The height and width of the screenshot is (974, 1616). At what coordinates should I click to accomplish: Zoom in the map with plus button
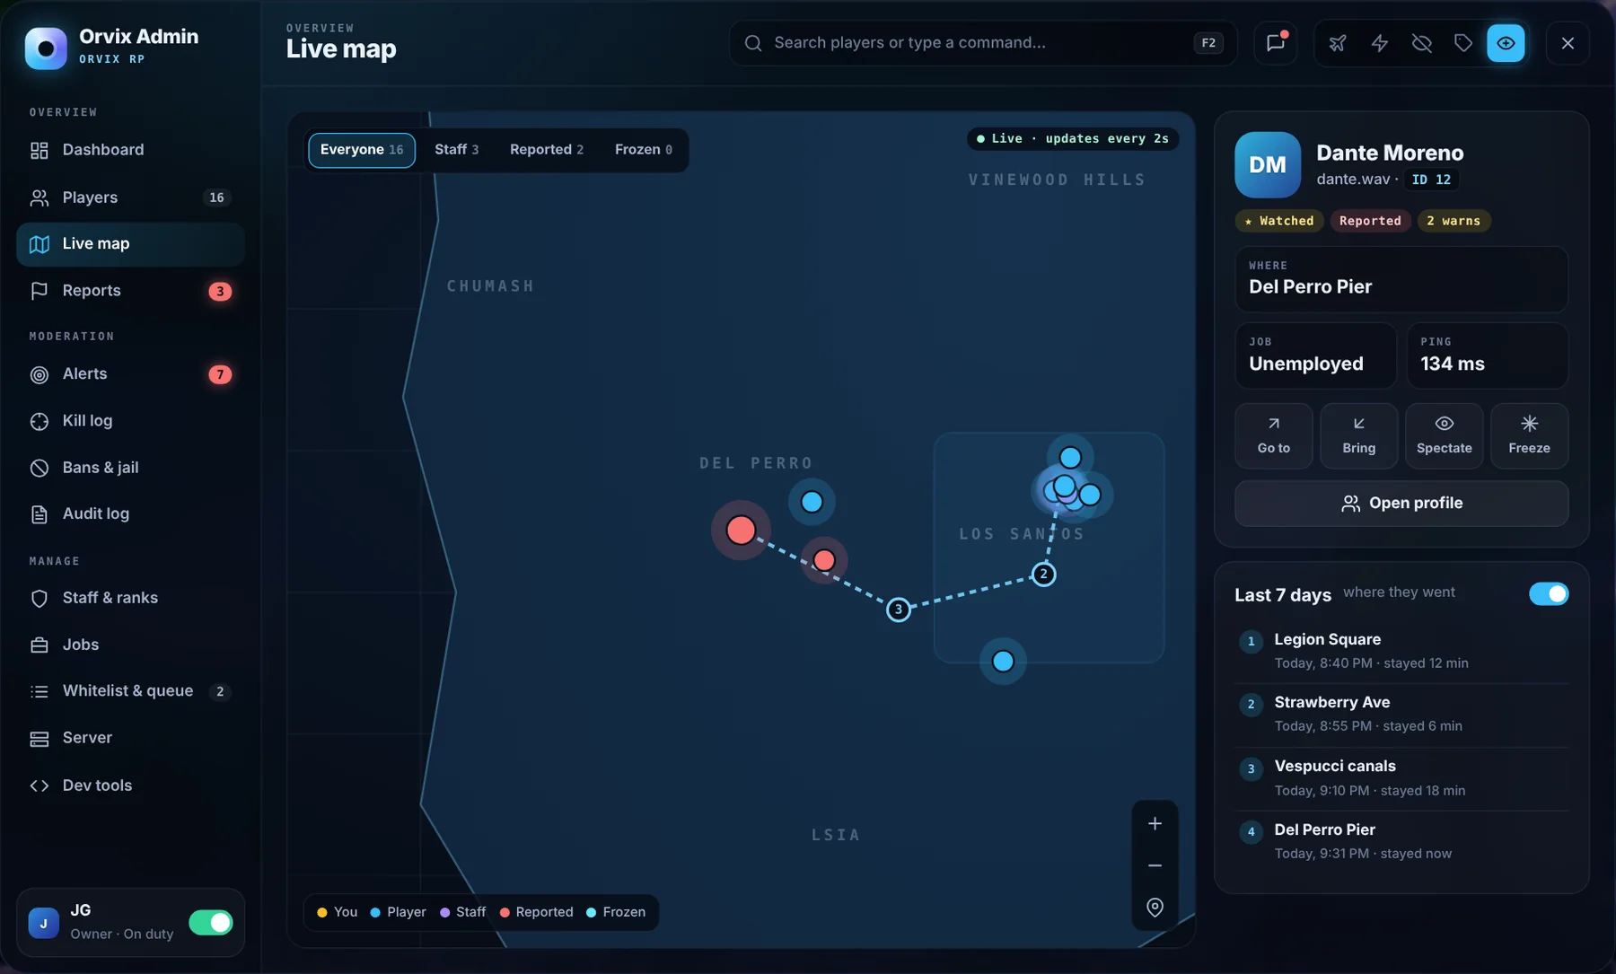pos(1155,823)
